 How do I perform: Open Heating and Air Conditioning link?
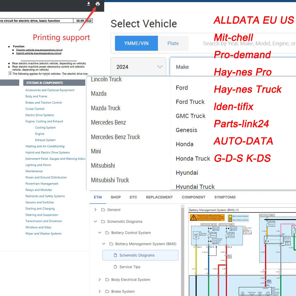(45, 146)
